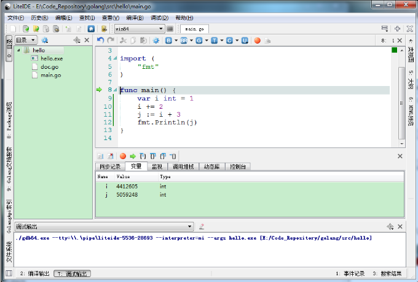Switch to the 监视 watch tab

157,166
